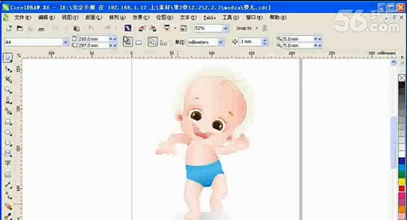This screenshot has width=407, height=220.
Task: Open the 排列(A) Arrange menu
Action: (117, 17)
